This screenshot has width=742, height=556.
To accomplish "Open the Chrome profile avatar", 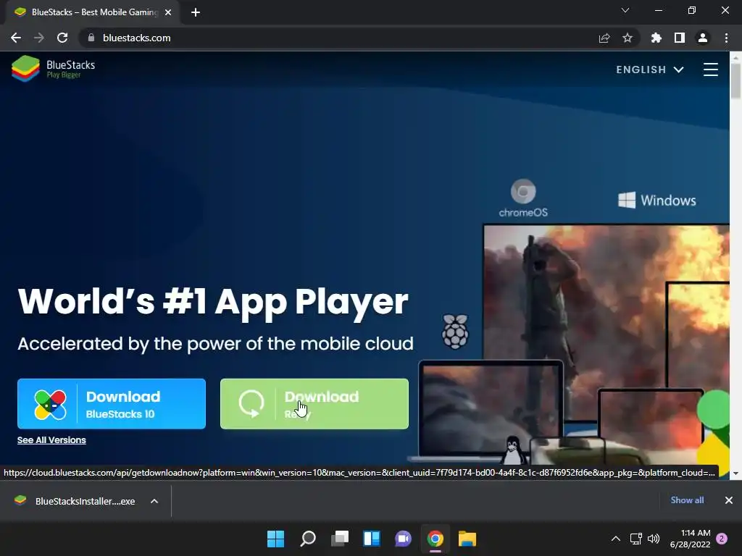I will (x=703, y=38).
